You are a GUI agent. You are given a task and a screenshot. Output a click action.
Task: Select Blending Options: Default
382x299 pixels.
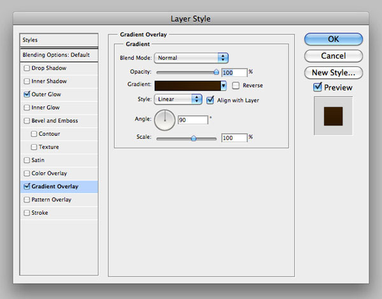pos(58,55)
